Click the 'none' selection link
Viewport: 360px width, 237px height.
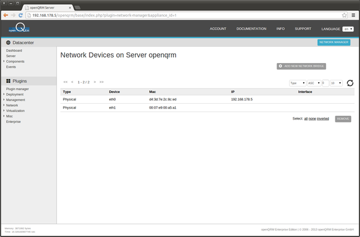[312, 119]
